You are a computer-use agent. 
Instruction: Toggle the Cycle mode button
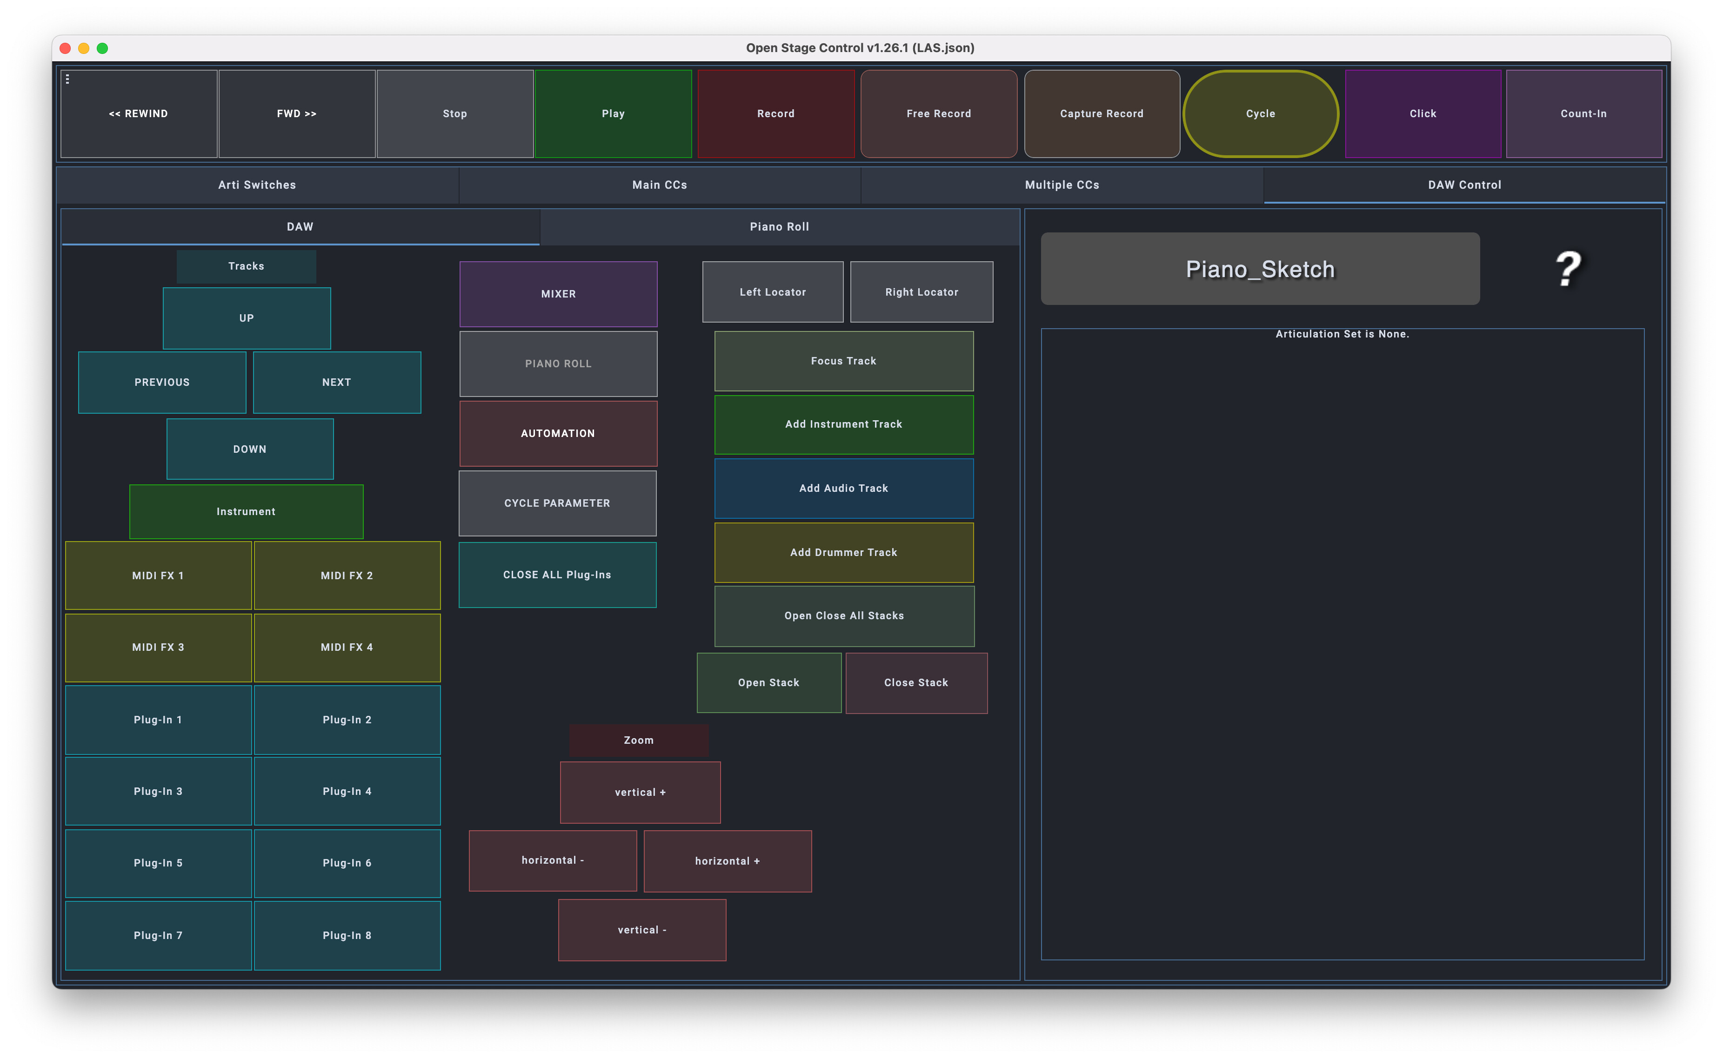point(1260,113)
